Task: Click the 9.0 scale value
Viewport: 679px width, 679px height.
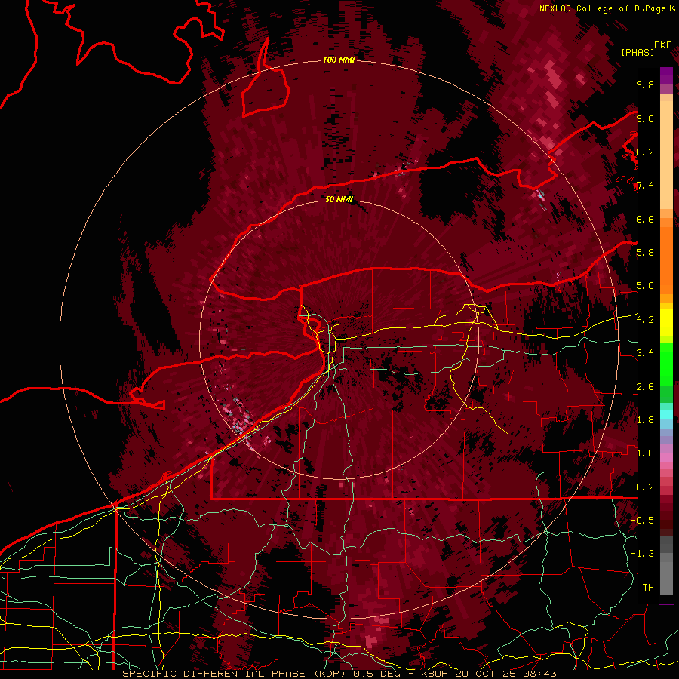Action: 645,119
